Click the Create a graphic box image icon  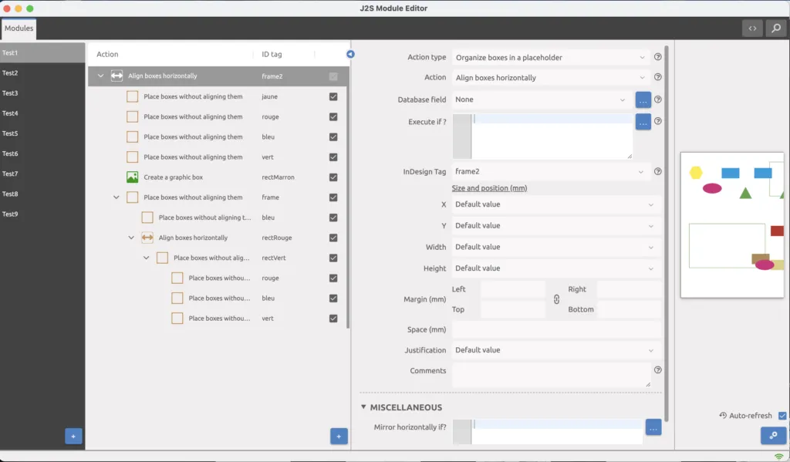point(132,177)
